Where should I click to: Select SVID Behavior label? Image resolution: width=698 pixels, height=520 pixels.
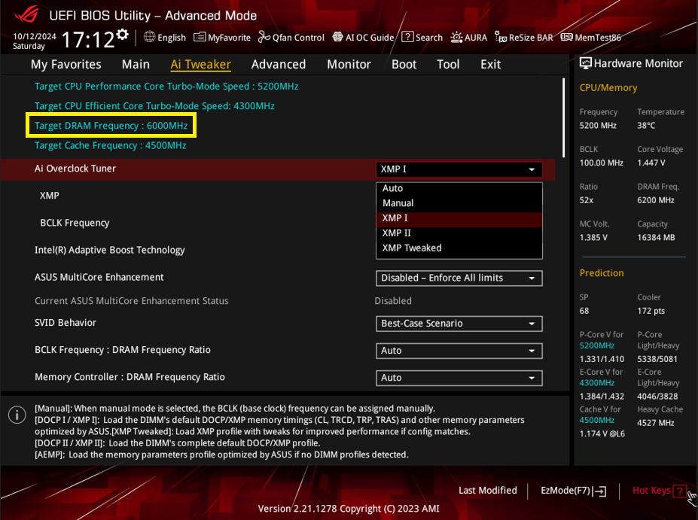pyautogui.click(x=66, y=323)
